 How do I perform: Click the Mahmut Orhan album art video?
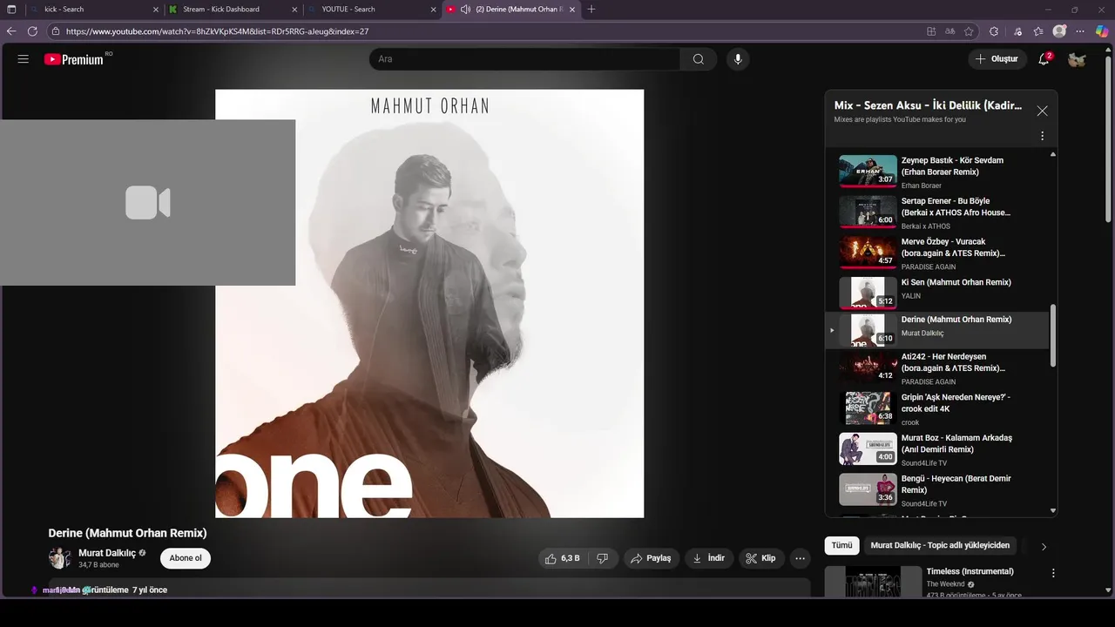pyautogui.click(x=429, y=304)
